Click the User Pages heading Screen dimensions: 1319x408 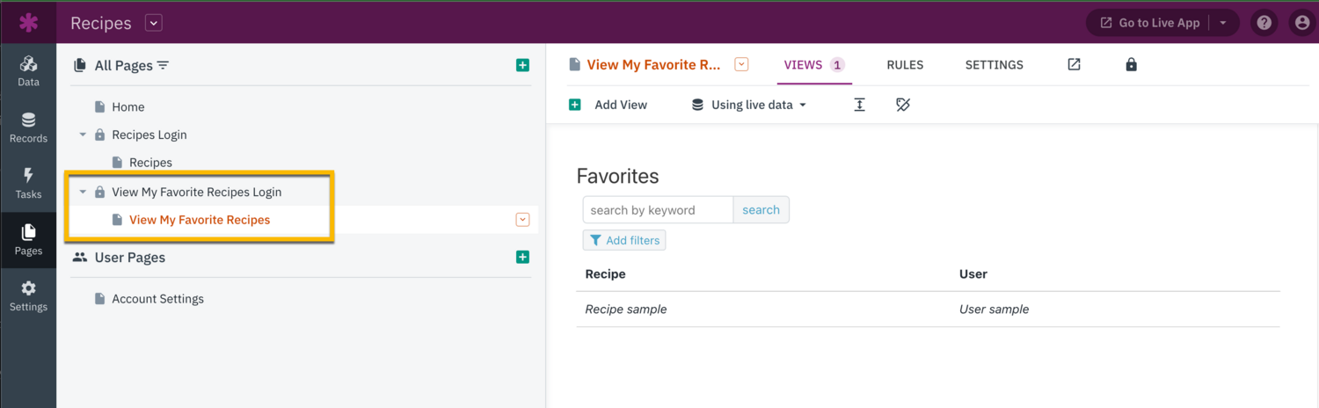point(129,258)
